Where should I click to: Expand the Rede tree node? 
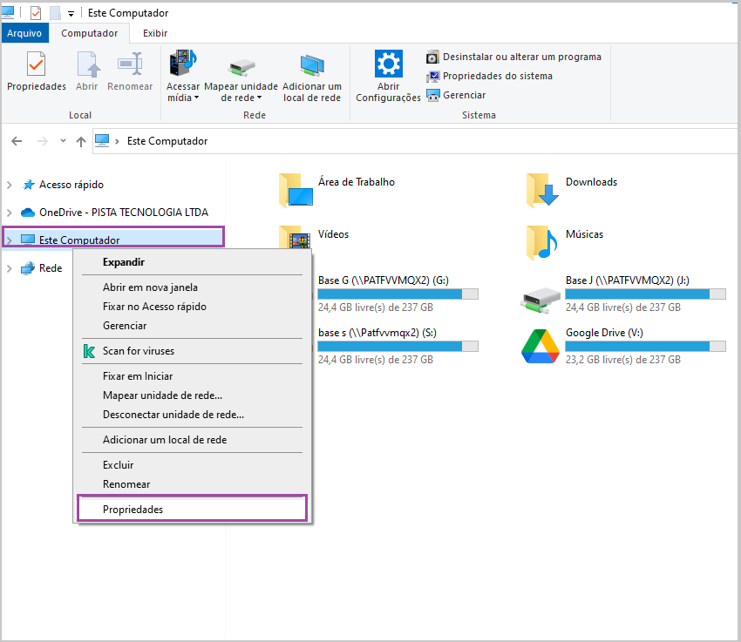[10, 268]
